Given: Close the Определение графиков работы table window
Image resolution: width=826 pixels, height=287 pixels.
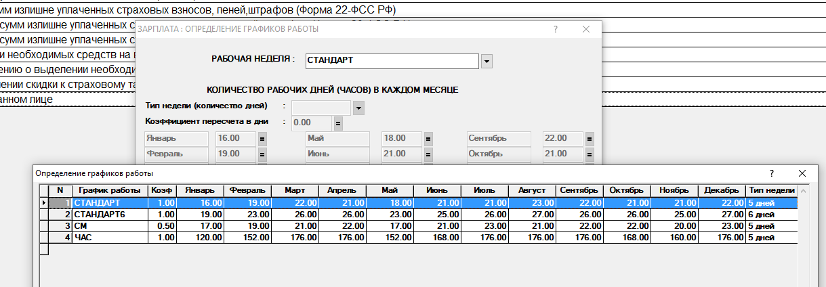Looking at the screenshot, I should coord(802,174).
